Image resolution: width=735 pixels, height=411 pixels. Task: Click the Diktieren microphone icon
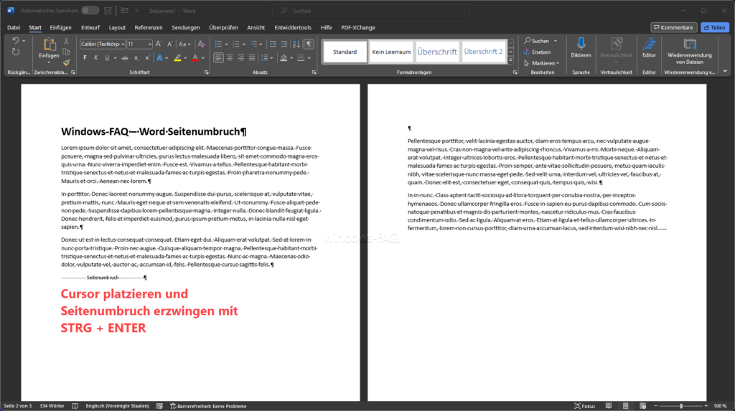[x=581, y=44]
